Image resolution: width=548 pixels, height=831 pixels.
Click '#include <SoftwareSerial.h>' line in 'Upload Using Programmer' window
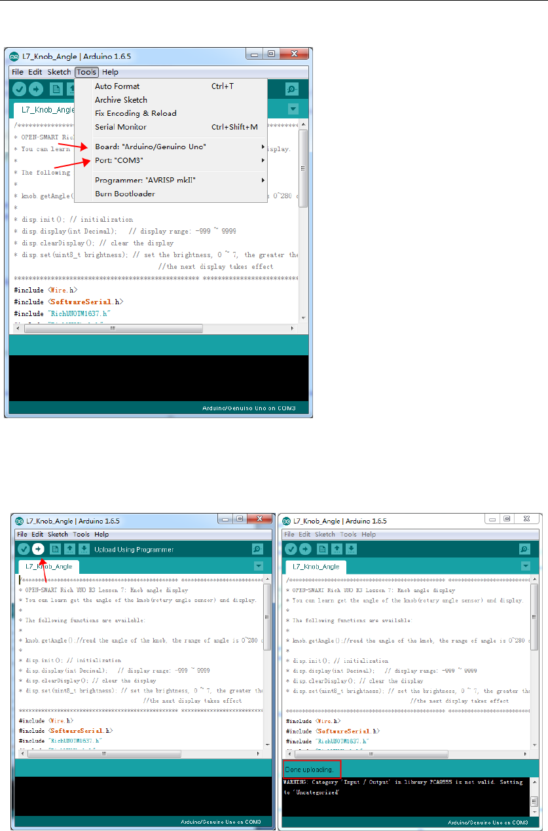[x=66, y=730]
